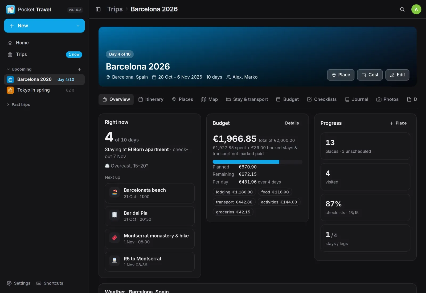Select the Budget tab
426x293 pixels.
pos(288,99)
